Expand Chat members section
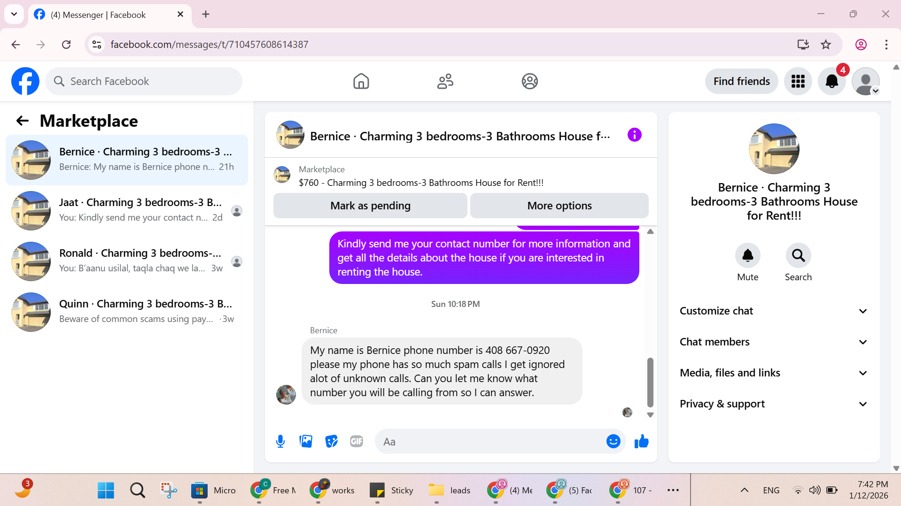901x506 pixels. tap(773, 342)
